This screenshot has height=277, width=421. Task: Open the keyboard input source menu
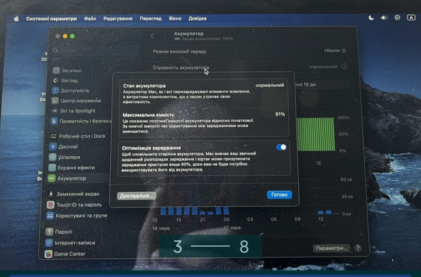pyautogui.click(x=411, y=18)
